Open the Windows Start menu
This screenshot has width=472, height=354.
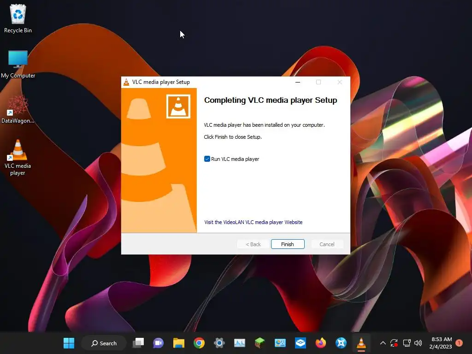69,343
